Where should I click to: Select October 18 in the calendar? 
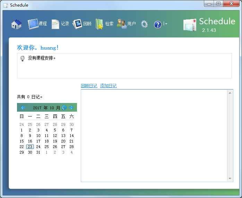tap(46, 141)
